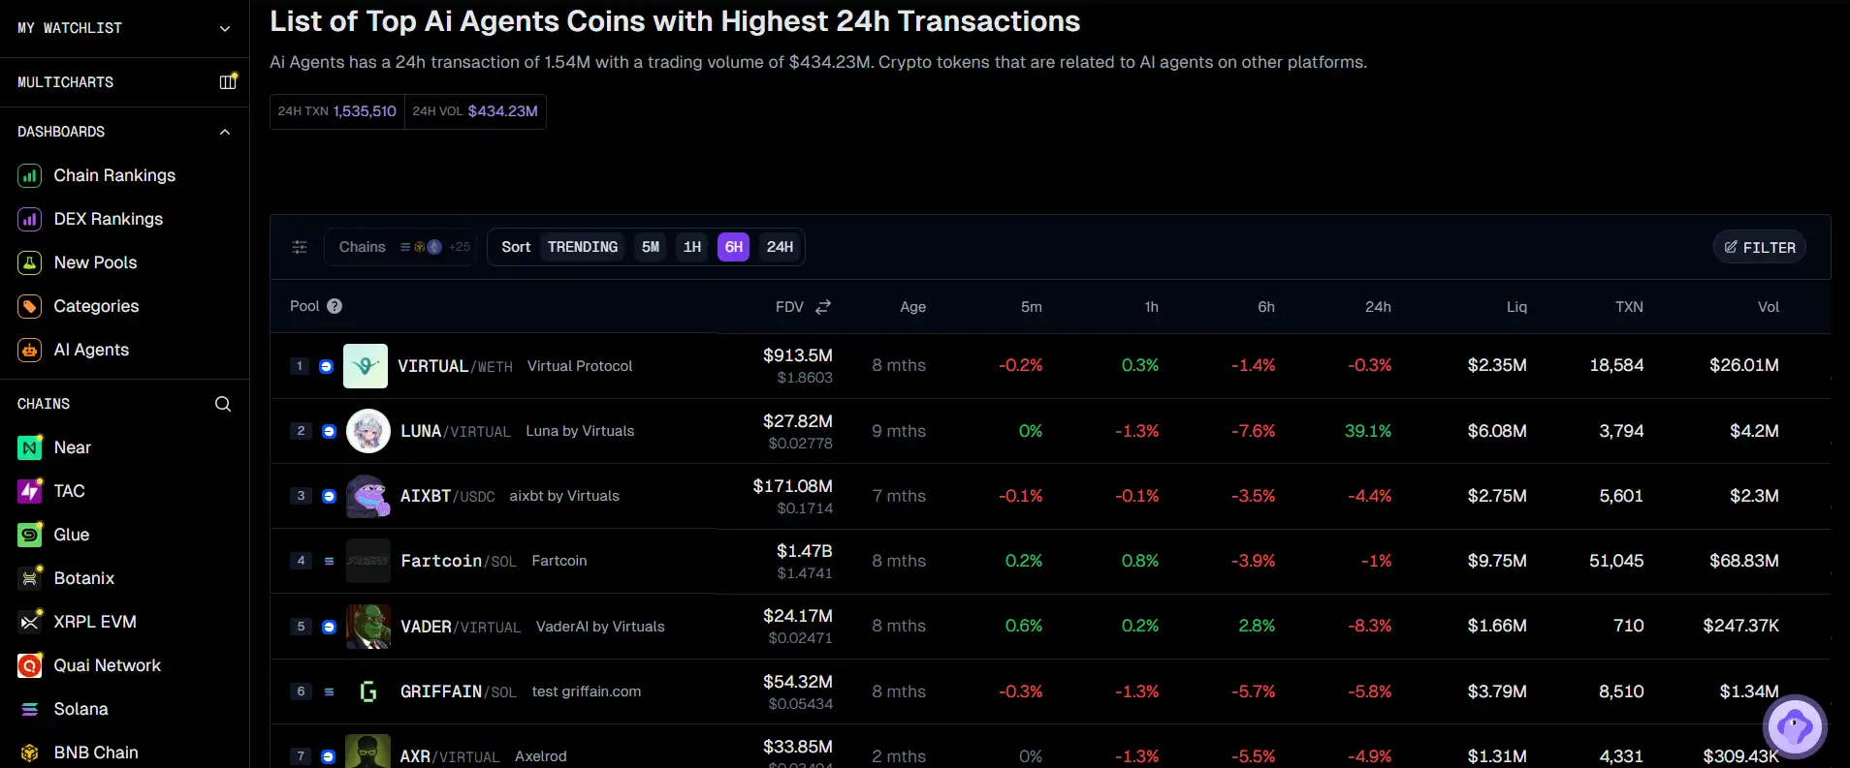Open the table settings sliders icon
Screen dimensions: 1850x768
click(300, 247)
